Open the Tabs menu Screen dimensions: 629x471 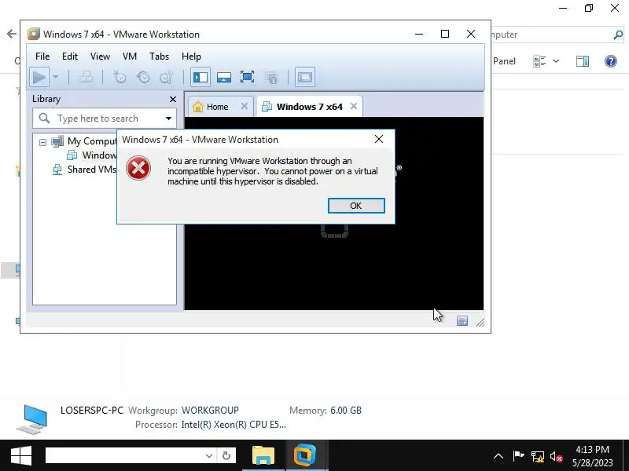[160, 57]
